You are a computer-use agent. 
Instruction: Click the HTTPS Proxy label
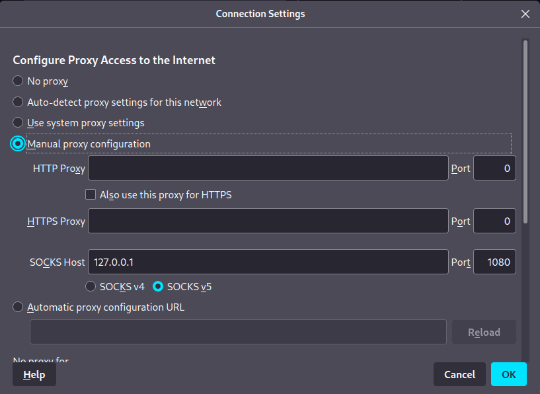coord(56,221)
